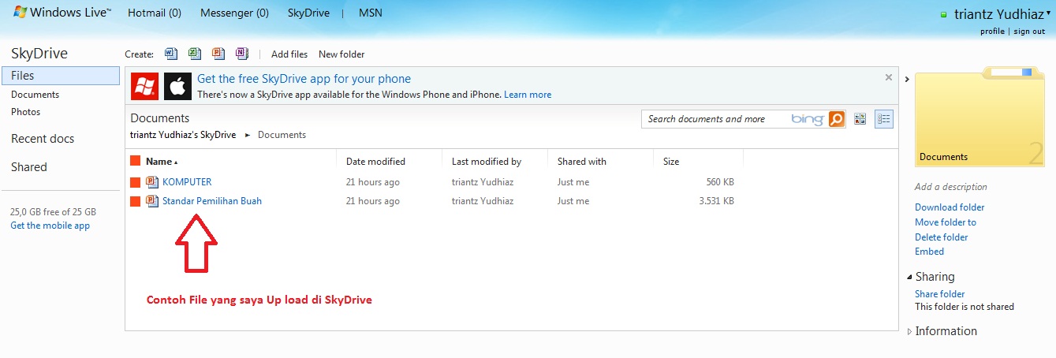The height and width of the screenshot is (358, 1056).
Task: Sort files by Size column
Action: tap(671, 162)
